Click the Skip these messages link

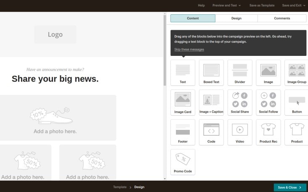pos(189,50)
